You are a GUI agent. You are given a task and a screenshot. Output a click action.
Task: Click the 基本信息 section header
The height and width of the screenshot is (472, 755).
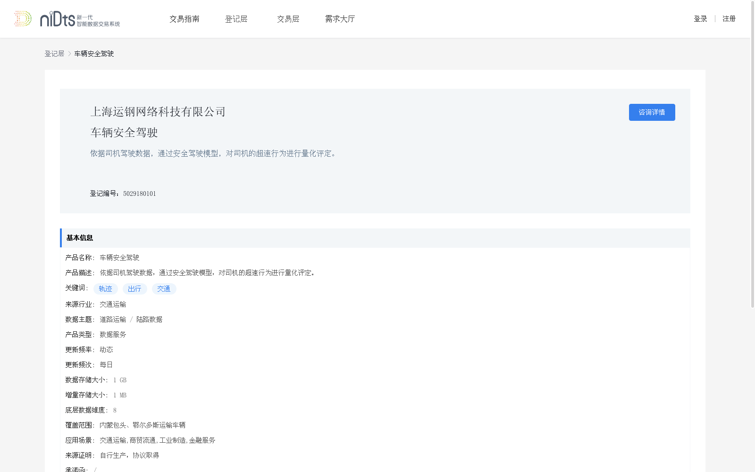click(375, 238)
